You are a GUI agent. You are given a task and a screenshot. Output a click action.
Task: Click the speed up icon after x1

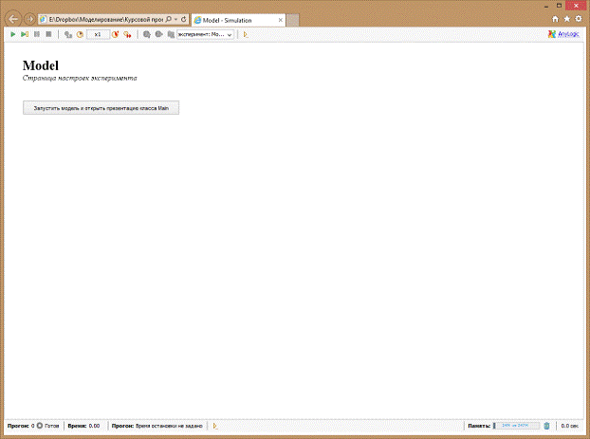[116, 34]
